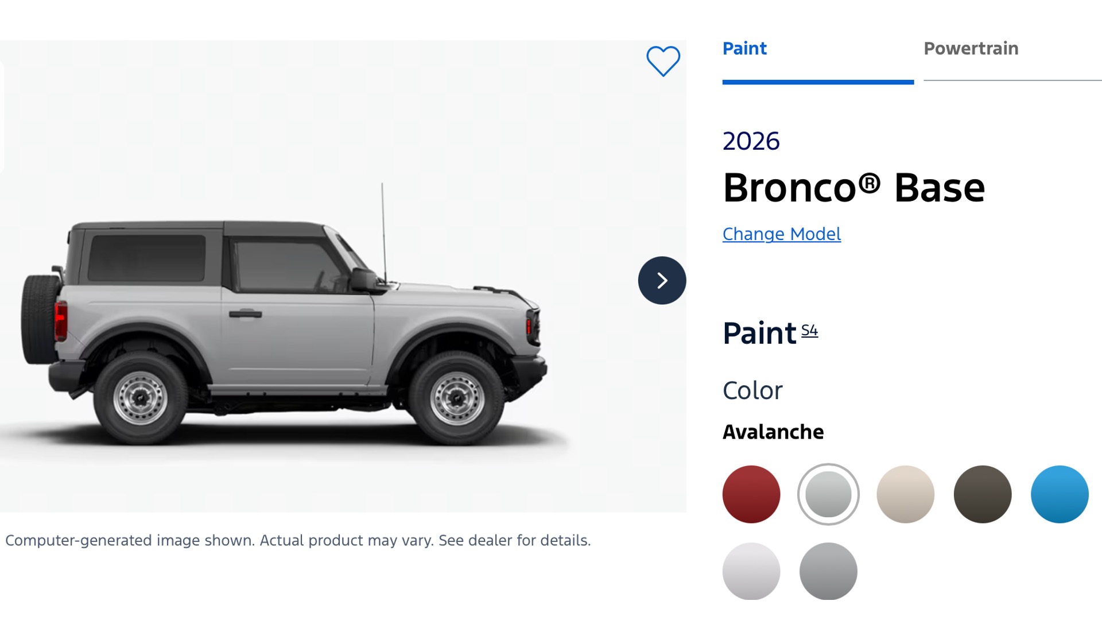Viewport: 1102px width, 620px height.
Task: Select the bright blue paint swatch
Action: click(1059, 494)
